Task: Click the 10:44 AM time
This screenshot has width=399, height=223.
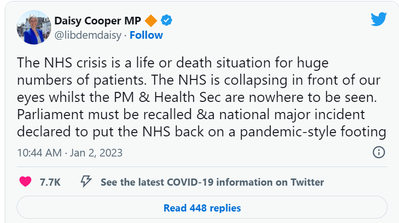Action: coord(39,153)
